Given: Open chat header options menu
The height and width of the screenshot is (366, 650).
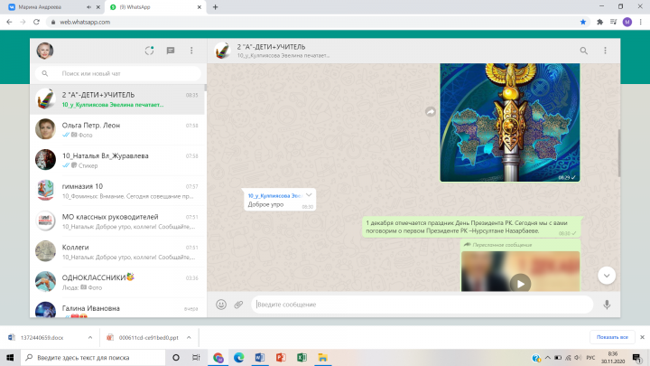Looking at the screenshot, I should (605, 51).
